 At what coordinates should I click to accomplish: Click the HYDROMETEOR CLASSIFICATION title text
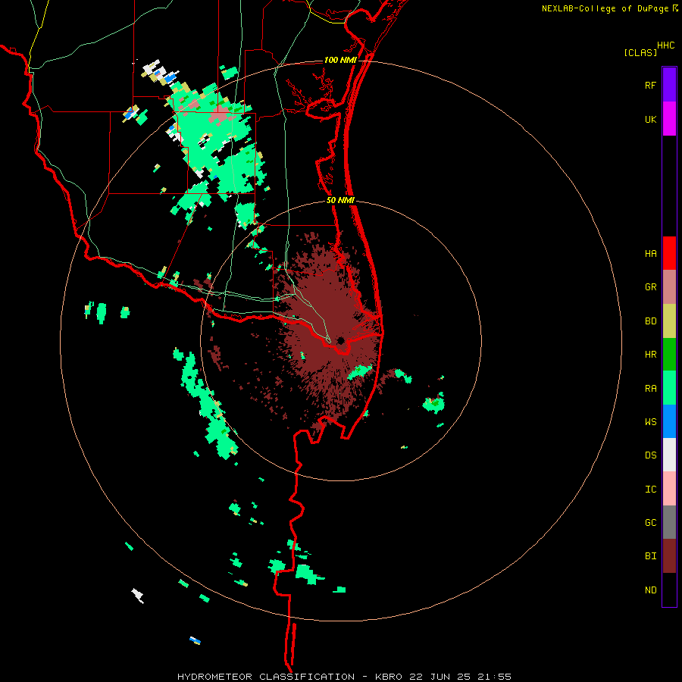pyautogui.click(x=266, y=677)
